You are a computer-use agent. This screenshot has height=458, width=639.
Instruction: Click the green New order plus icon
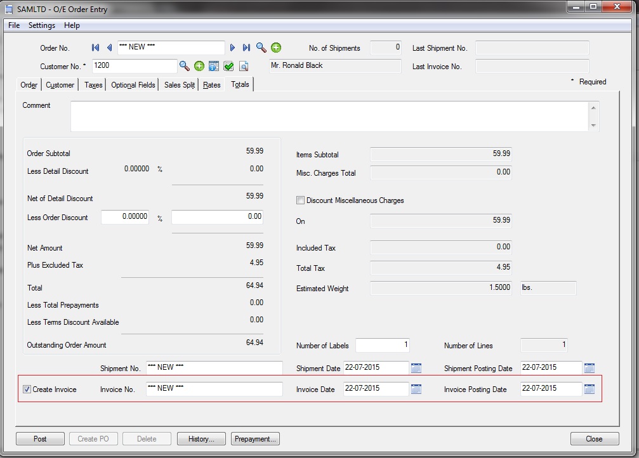coord(276,48)
